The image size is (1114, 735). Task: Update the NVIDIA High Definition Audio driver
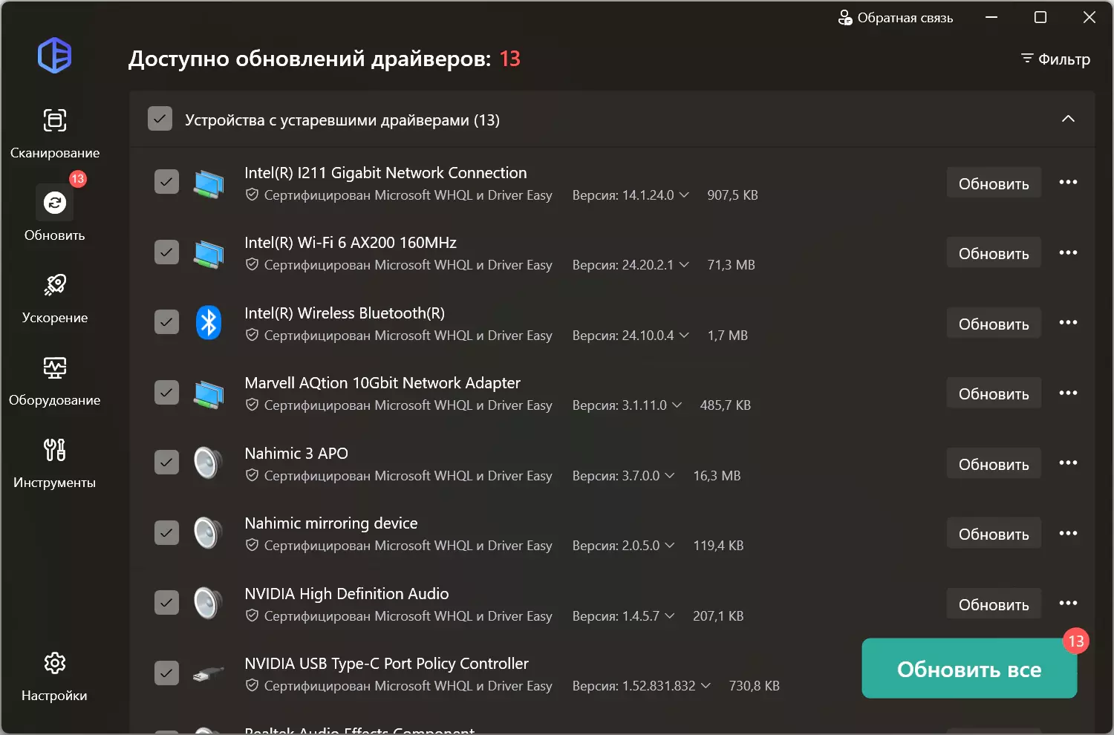click(x=994, y=604)
